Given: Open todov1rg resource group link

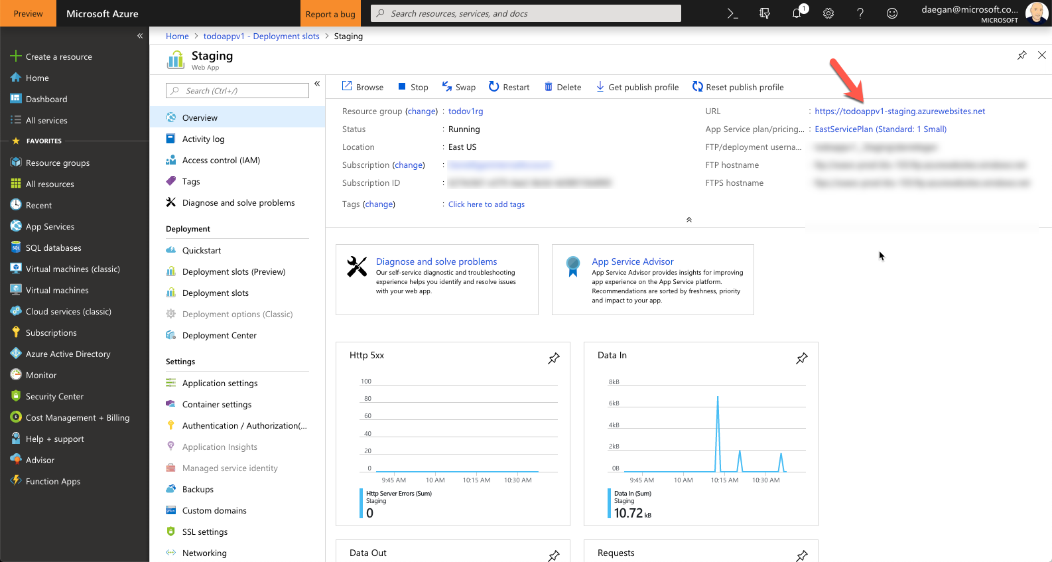Looking at the screenshot, I should [x=466, y=111].
